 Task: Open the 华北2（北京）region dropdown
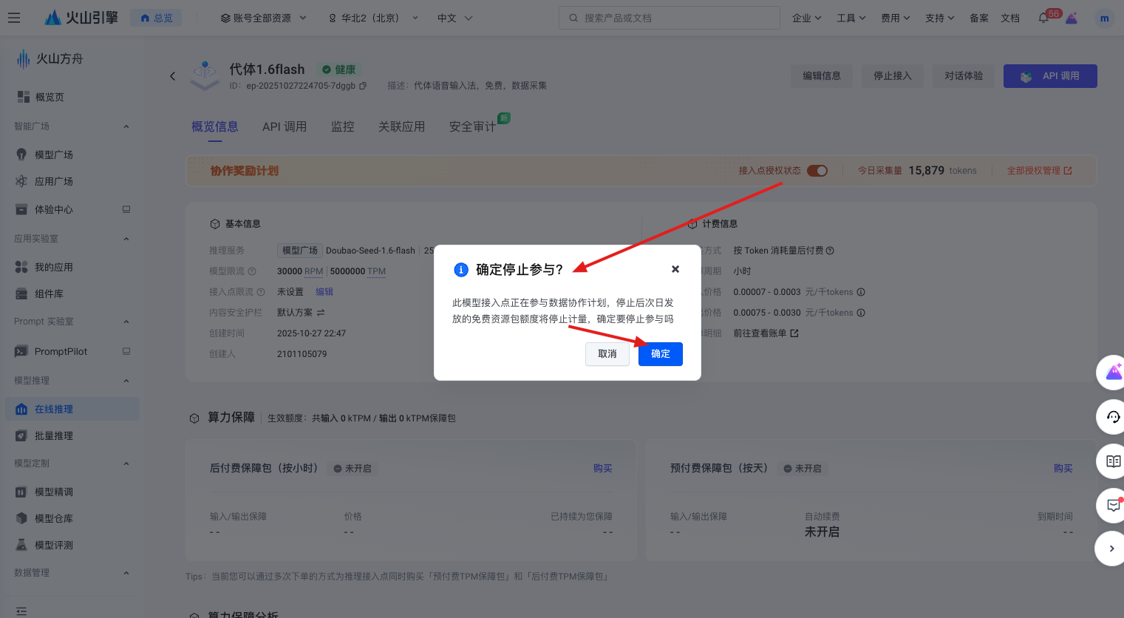pos(373,18)
